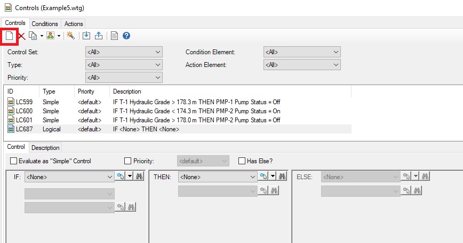Screen dimensions: 463x243
Task: Select control row LC600
Action: 178,111
